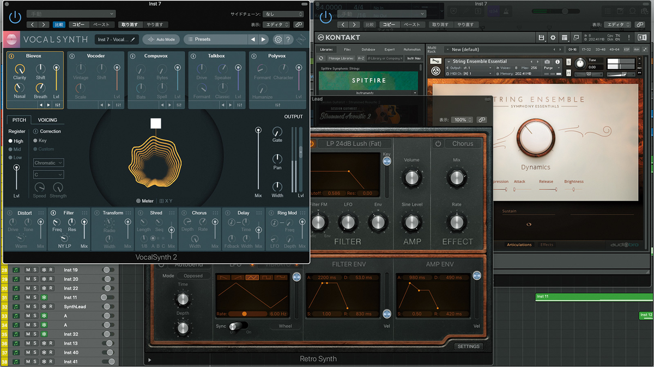
Task: Switch to the PITCH tab
Action: [x=19, y=120]
